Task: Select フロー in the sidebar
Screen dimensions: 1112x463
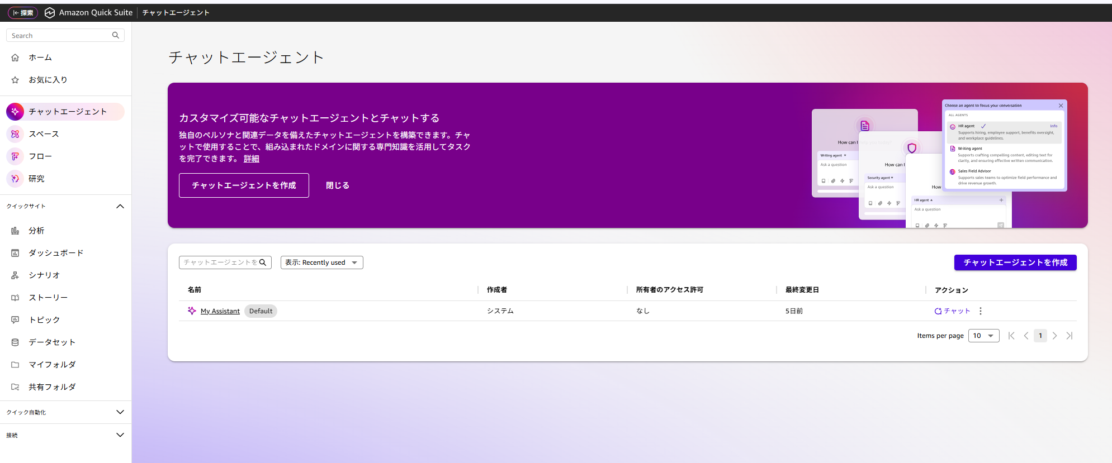Action: [x=40, y=156]
